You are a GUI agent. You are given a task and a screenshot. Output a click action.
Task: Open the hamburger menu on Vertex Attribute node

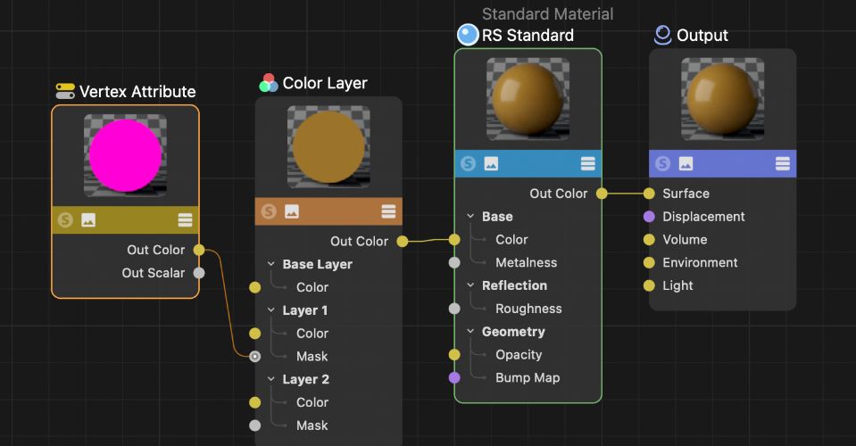tap(185, 220)
